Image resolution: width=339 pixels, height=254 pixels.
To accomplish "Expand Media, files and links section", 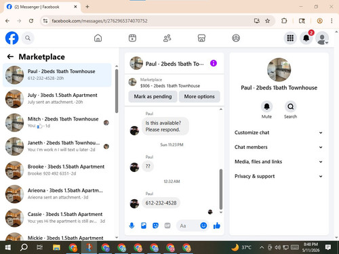I will coord(279,162).
